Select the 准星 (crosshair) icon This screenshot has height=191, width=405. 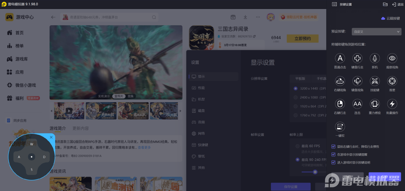pos(392,81)
